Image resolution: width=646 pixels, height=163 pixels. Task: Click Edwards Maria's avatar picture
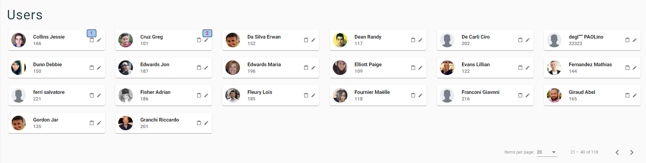click(x=233, y=68)
